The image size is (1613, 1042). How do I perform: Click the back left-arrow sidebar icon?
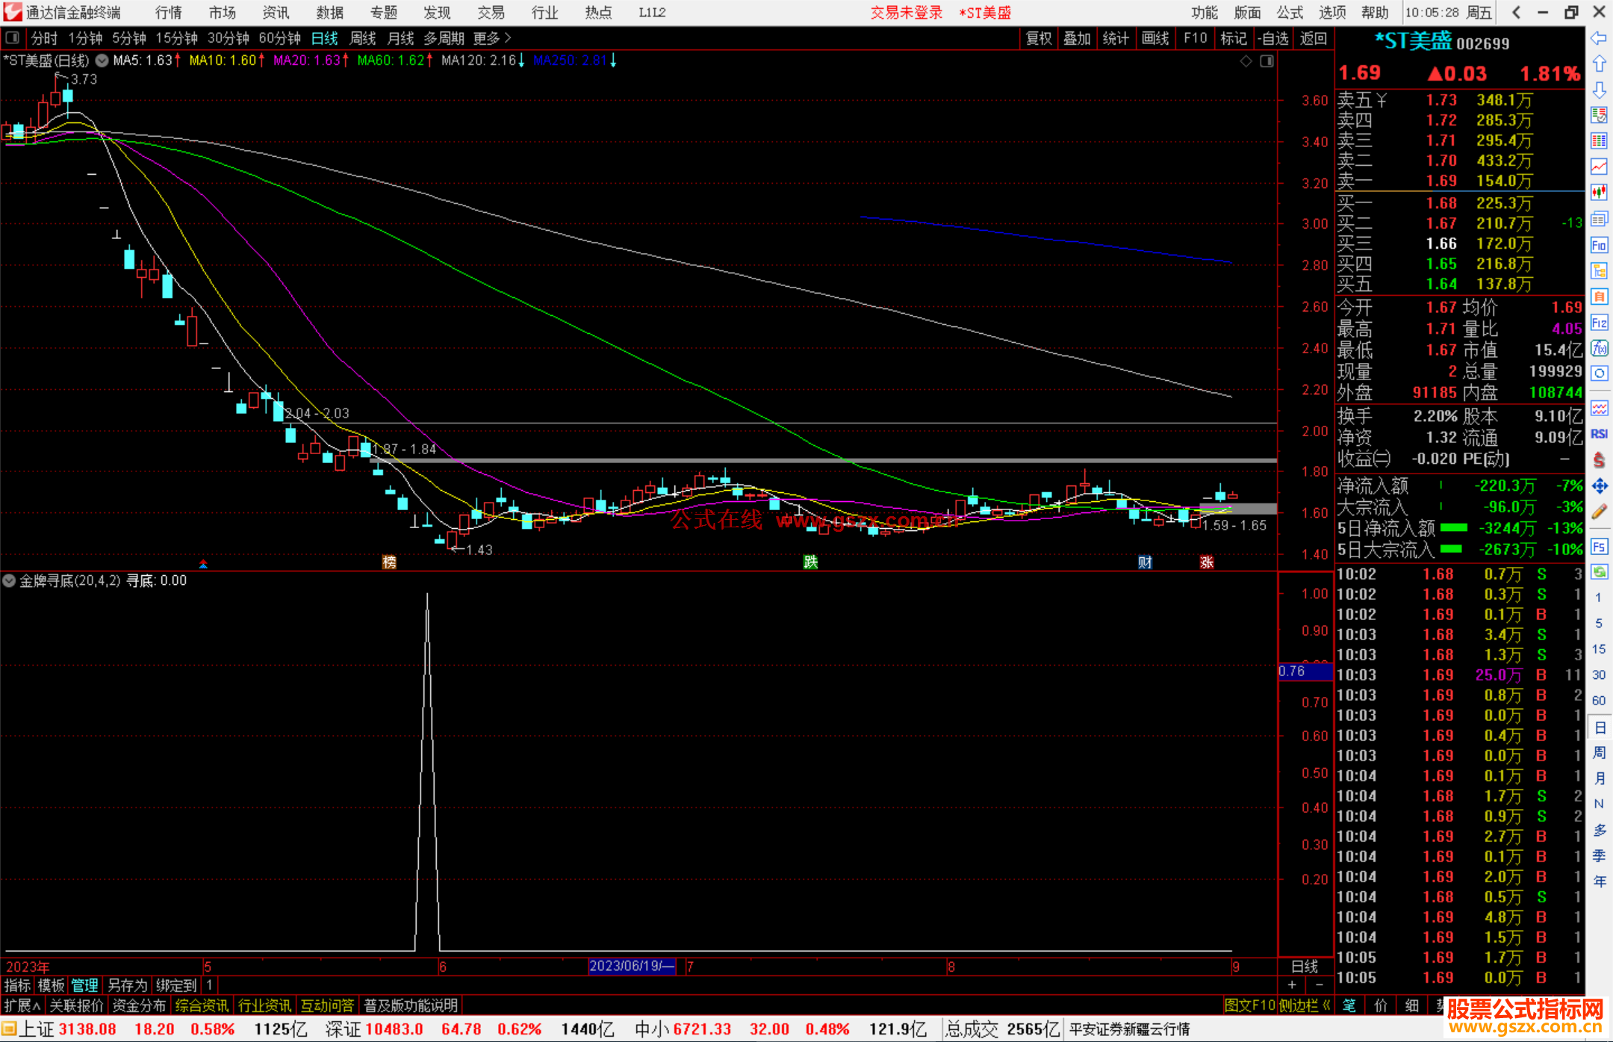(1599, 37)
